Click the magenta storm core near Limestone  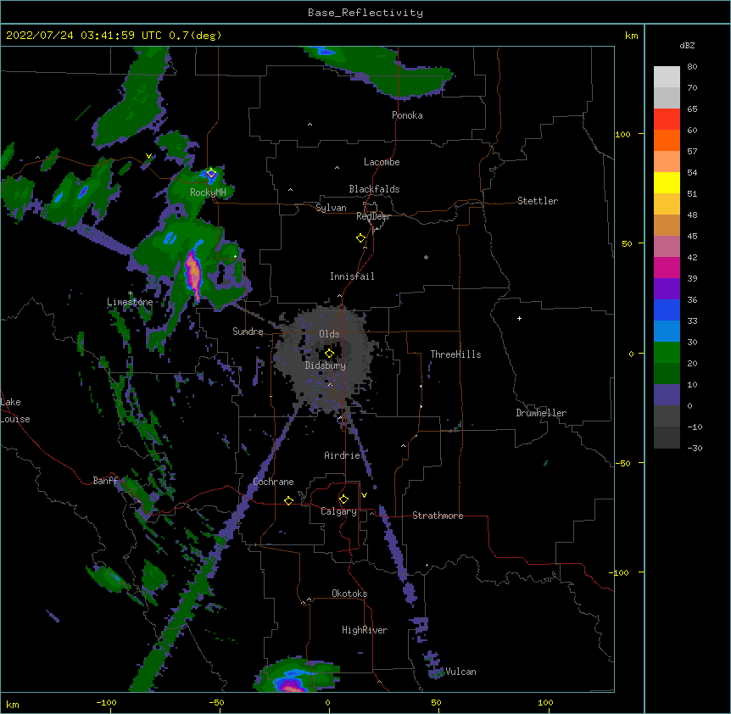[193, 273]
